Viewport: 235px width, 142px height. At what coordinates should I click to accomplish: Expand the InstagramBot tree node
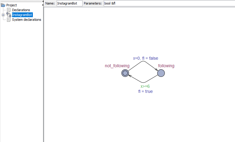point(3,15)
